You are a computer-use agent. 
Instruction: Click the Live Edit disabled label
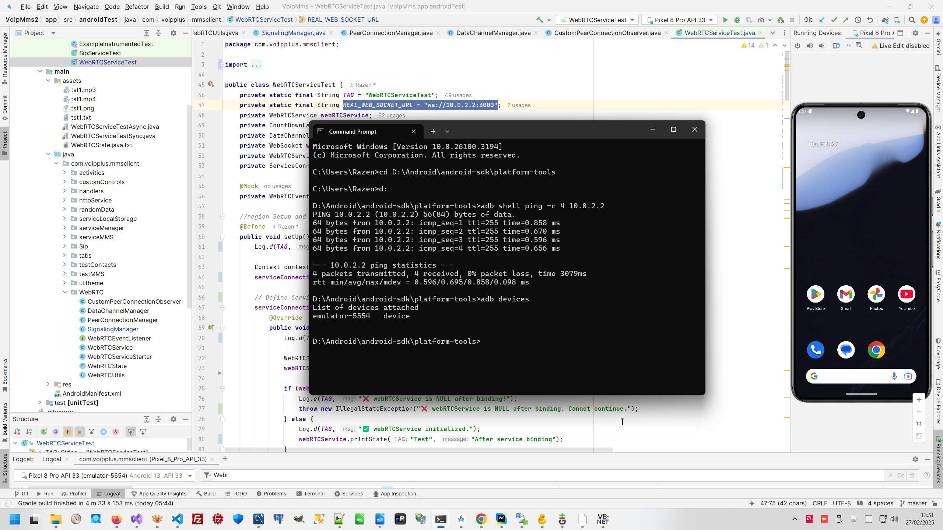(900, 46)
